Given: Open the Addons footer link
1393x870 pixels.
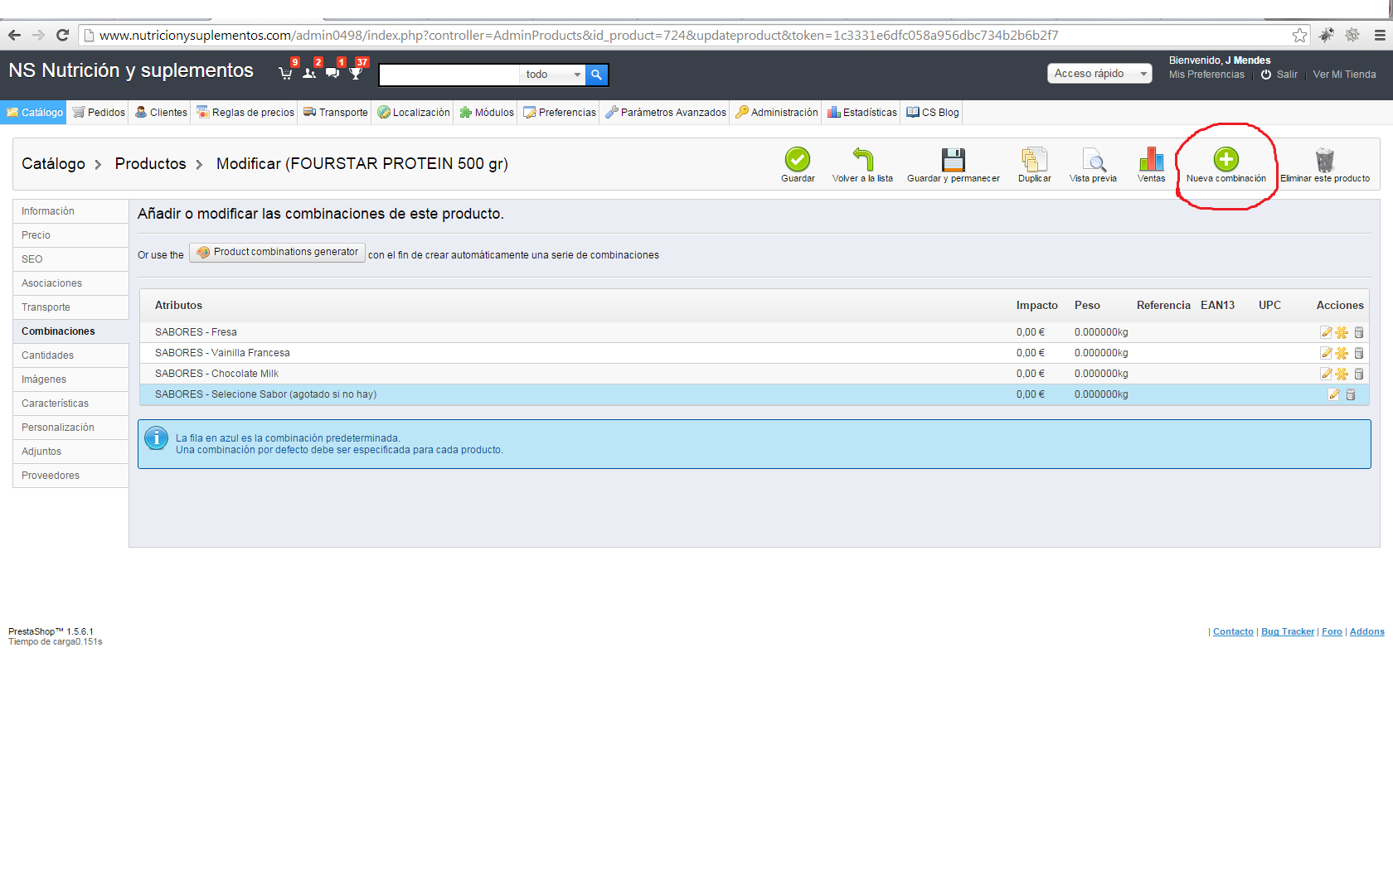Looking at the screenshot, I should [1367, 631].
